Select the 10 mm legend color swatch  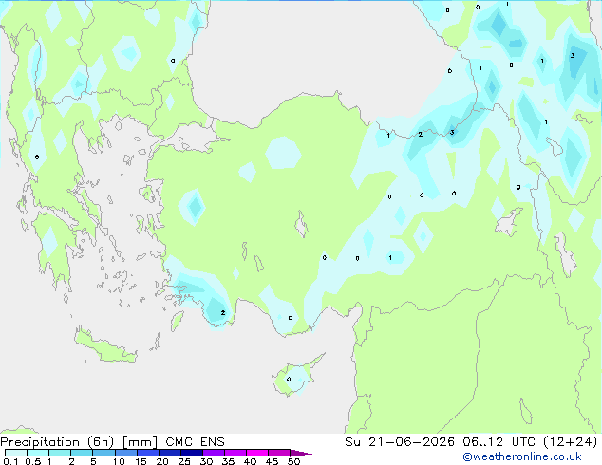[x=126, y=453]
